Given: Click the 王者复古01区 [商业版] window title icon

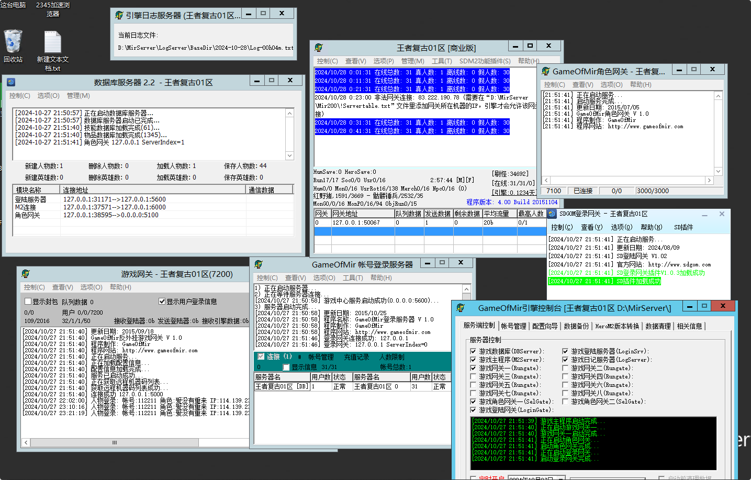Looking at the screenshot, I should 319,48.
